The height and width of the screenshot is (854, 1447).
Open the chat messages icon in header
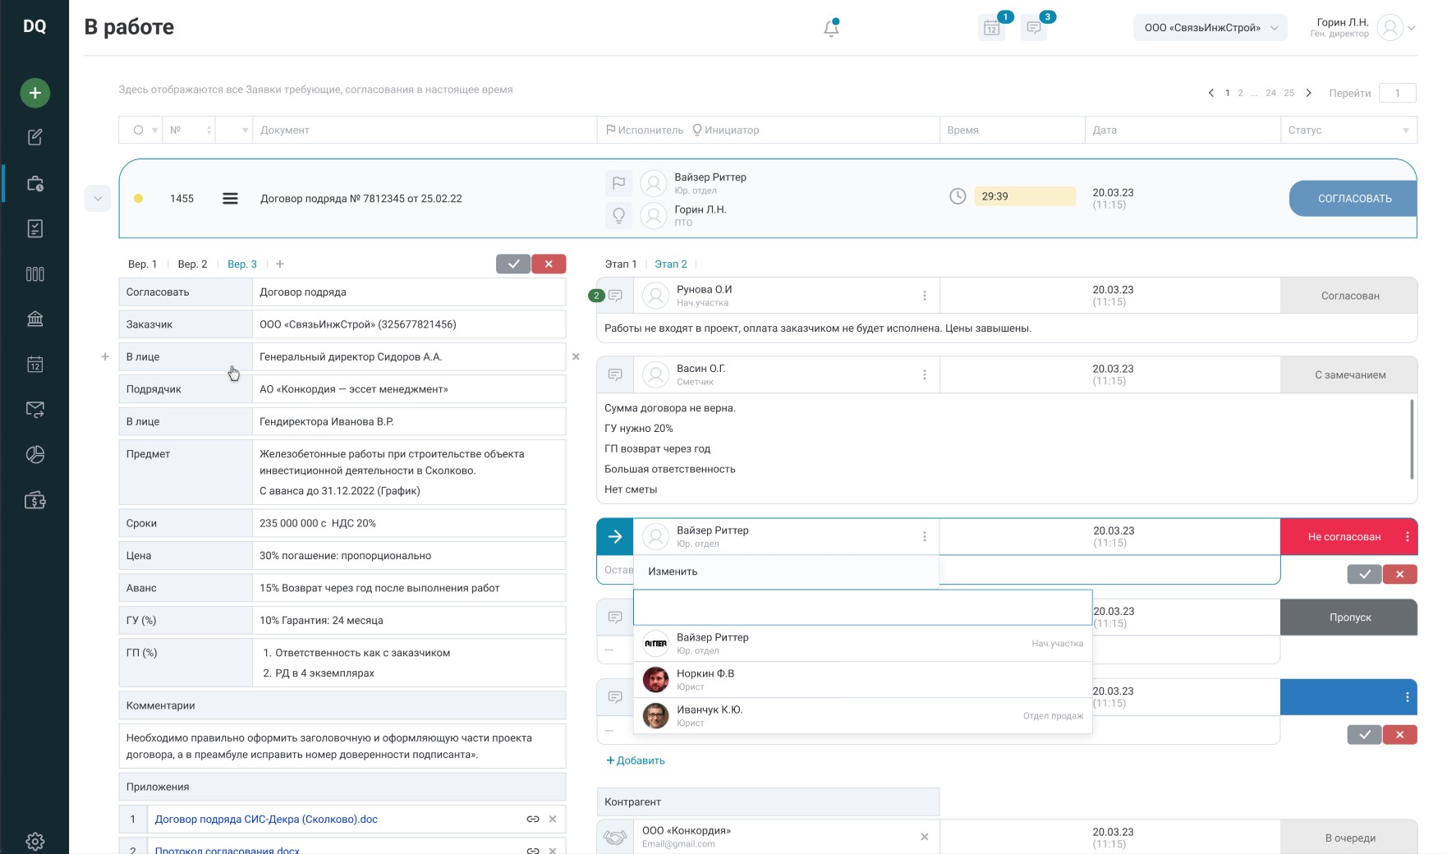[1034, 29]
